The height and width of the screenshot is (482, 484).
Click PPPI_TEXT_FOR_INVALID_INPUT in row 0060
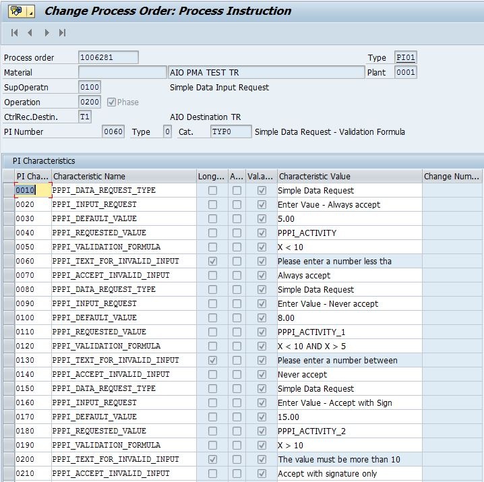click(x=124, y=262)
